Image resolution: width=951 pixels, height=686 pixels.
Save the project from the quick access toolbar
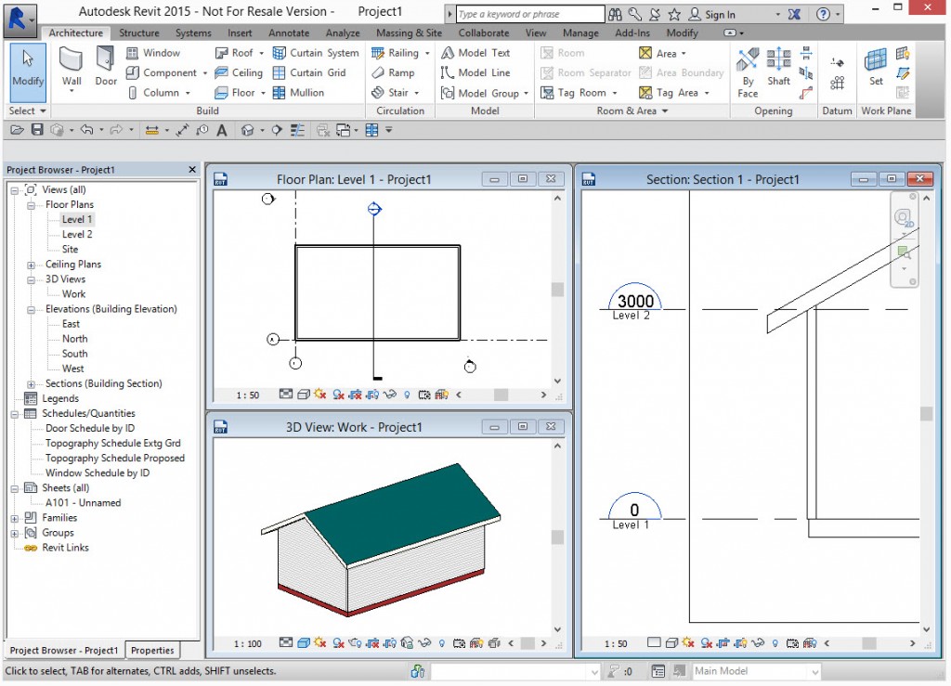pyautogui.click(x=38, y=130)
